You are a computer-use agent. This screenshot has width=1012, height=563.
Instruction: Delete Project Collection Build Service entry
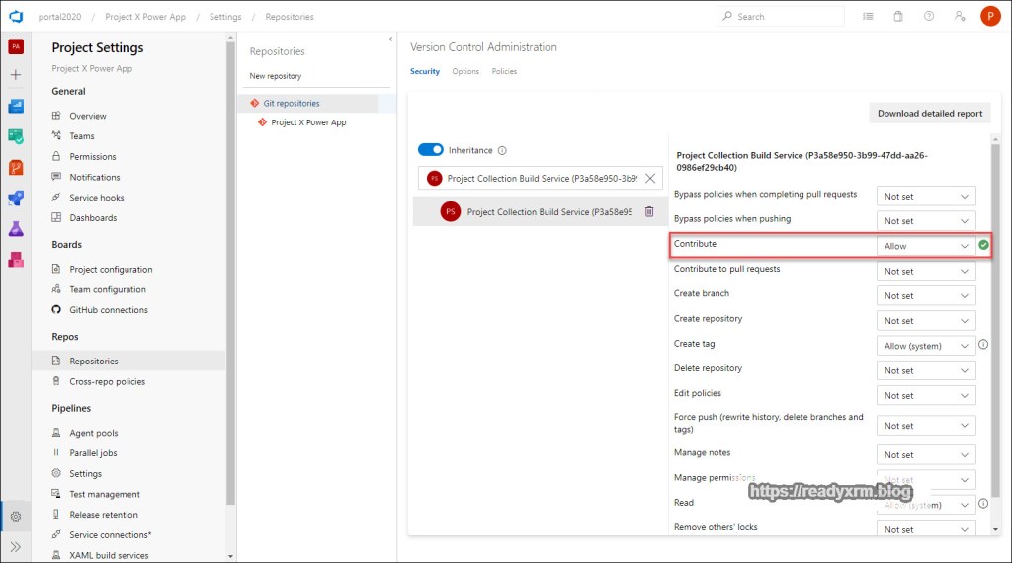click(649, 211)
